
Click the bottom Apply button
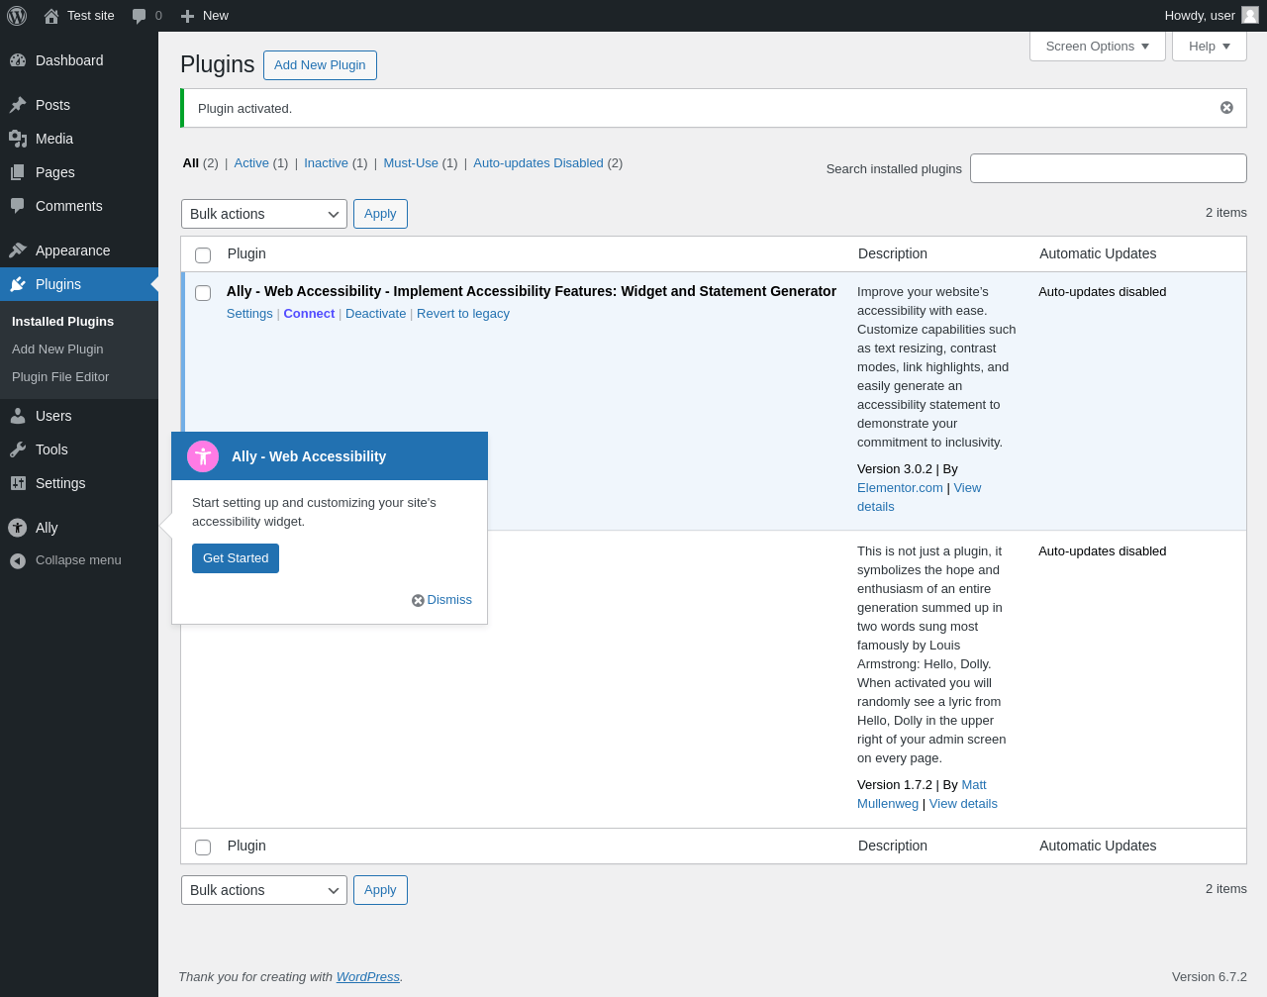click(x=380, y=890)
